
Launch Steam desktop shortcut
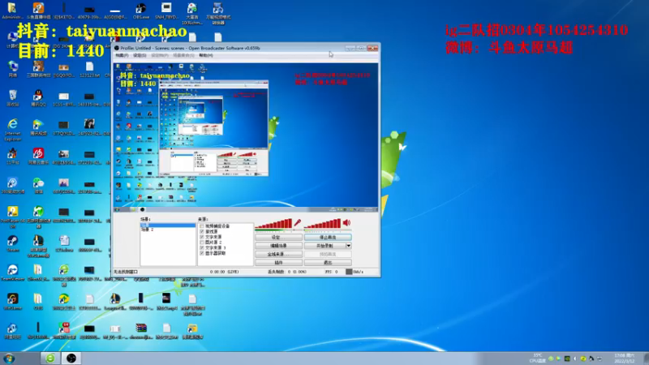(12, 243)
